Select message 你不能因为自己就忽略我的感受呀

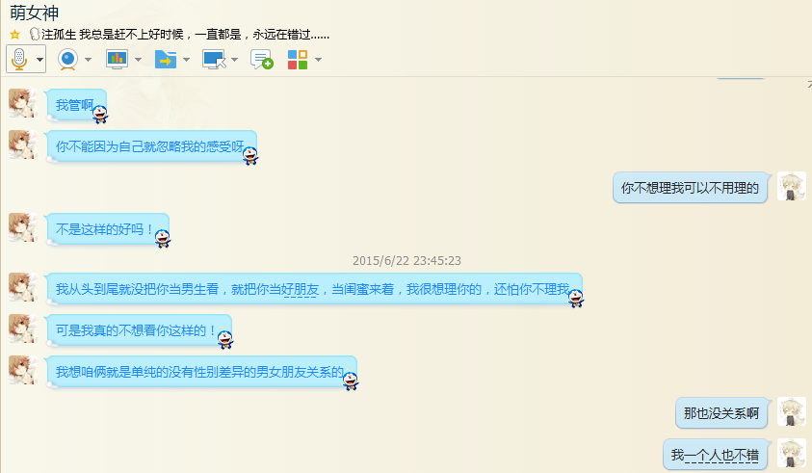coord(151,146)
